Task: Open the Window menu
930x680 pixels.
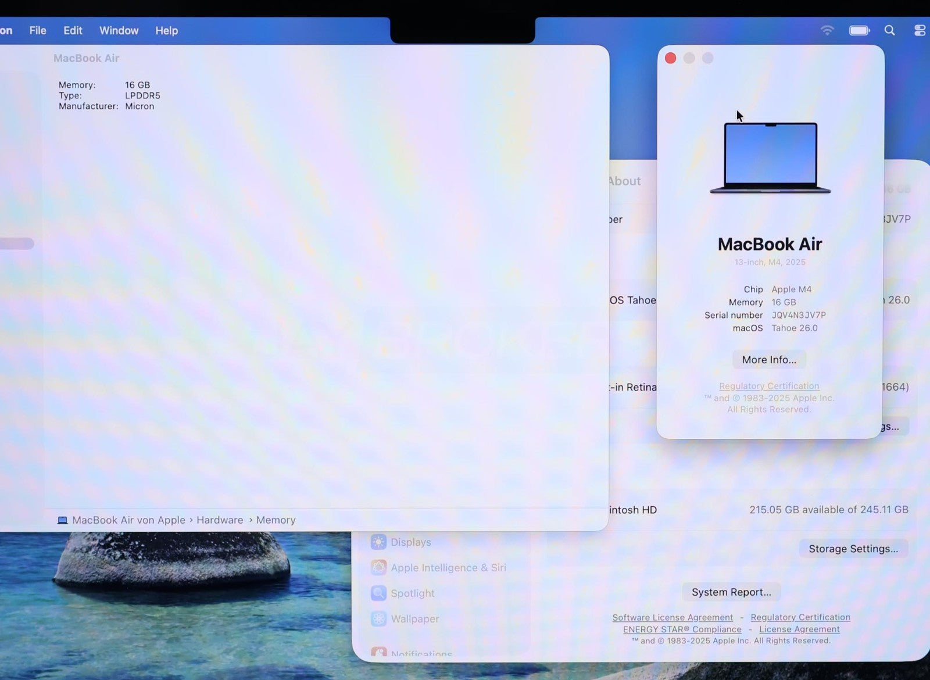Action: point(119,30)
